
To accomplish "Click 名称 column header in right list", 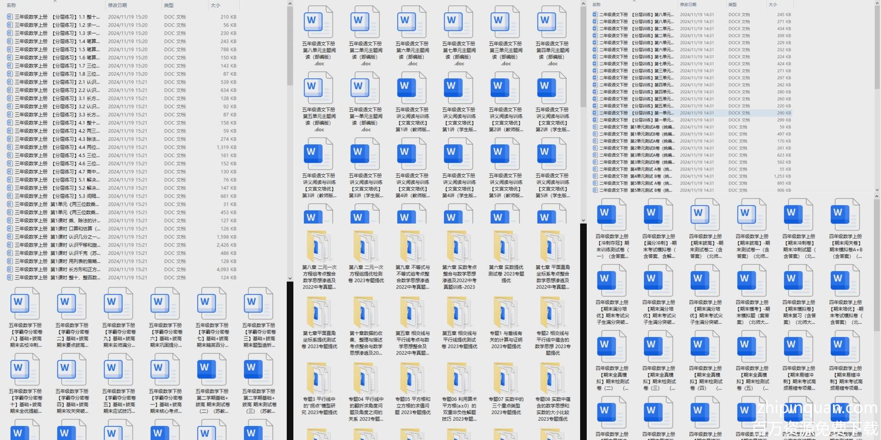I will point(597,4).
